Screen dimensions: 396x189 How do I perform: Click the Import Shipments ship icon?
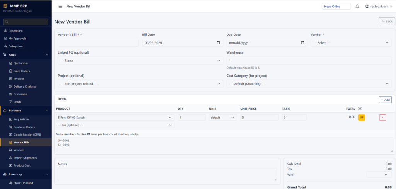tap(10, 158)
